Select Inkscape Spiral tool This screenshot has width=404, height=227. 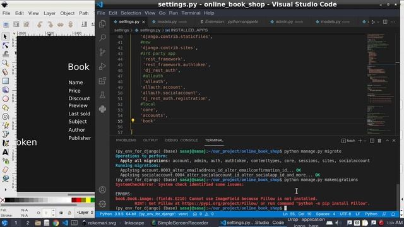click(5, 117)
